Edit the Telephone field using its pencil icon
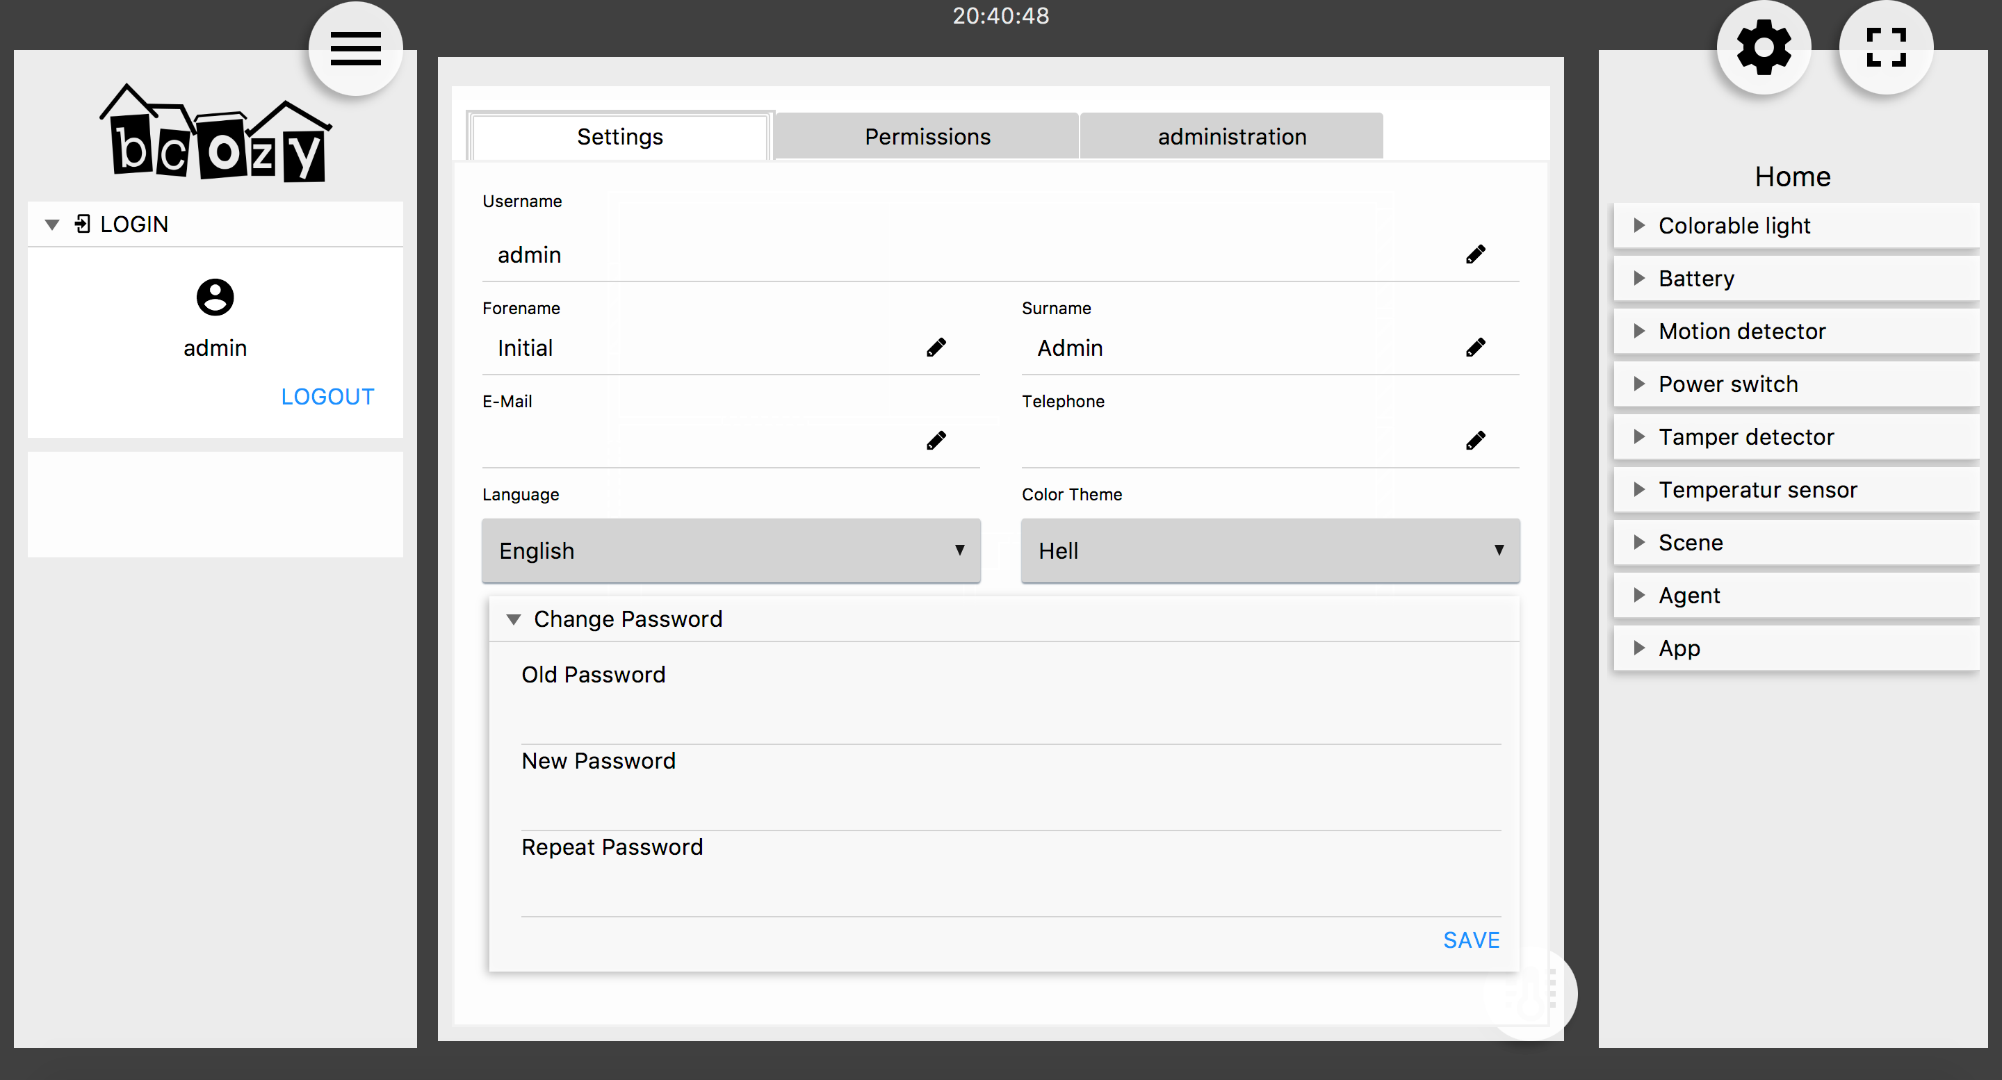The width and height of the screenshot is (2002, 1080). (1476, 440)
